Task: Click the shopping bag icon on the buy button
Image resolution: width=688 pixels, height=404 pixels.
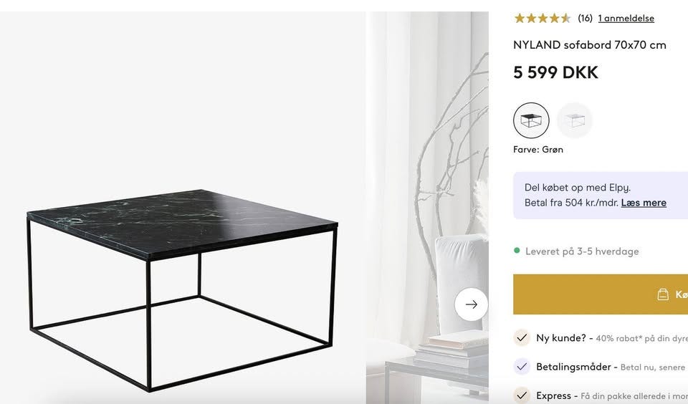Action: [663, 294]
